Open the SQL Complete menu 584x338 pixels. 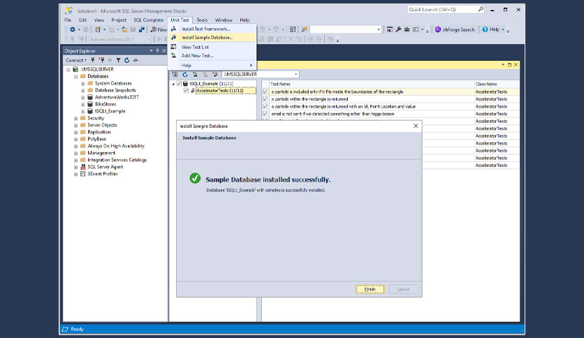(148, 20)
